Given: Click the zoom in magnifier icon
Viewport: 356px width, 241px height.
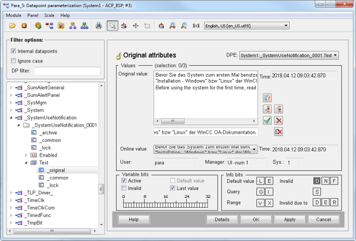Looking at the screenshot, I should pyautogui.click(x=173, y=25).
